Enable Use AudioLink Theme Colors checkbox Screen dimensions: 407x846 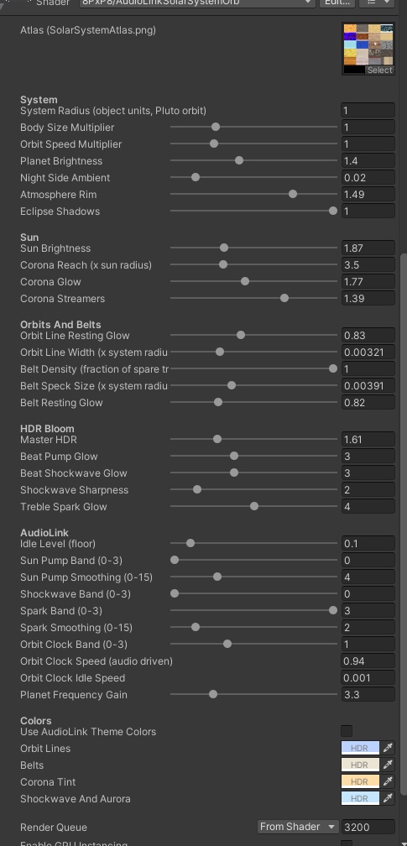(347, 731)
